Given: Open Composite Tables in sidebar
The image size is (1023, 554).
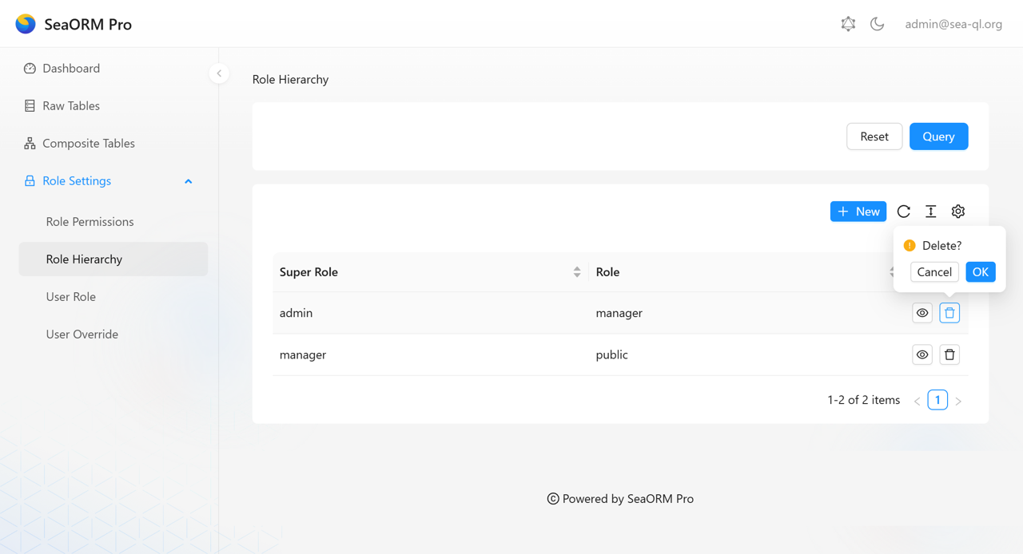Looking at the screenshot, I should click(88, 144).
